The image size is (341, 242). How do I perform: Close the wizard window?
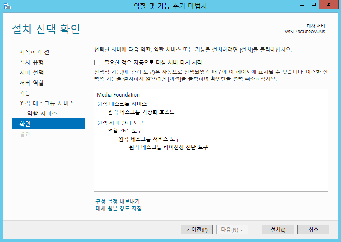329,5
